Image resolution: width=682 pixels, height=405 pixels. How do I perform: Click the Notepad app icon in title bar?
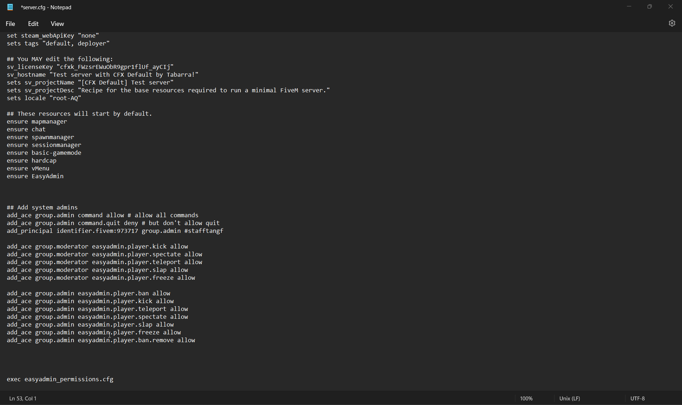10,7
